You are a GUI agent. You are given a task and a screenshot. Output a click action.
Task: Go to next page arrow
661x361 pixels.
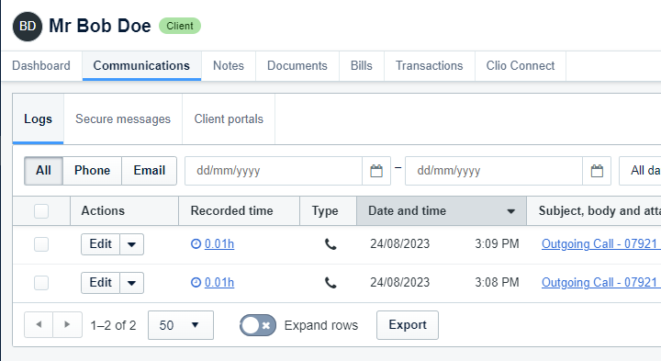click(x=67, y=325)
